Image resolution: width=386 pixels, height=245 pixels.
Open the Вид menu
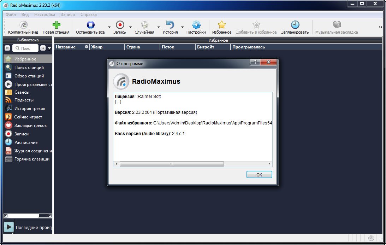[x=25, y=14]
